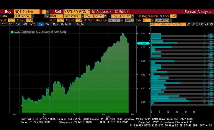Click the minus button next to NQ1 Index
This screenshot has width=214, height=130.
point(44,12)
